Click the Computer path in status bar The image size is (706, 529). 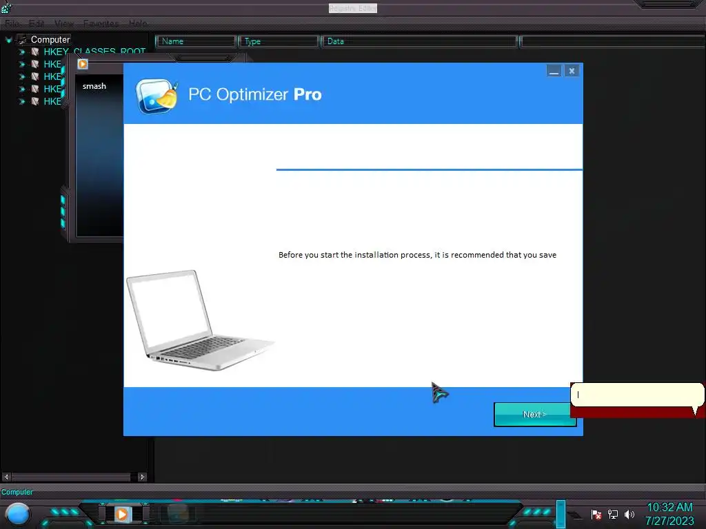[x=17, y=492]
